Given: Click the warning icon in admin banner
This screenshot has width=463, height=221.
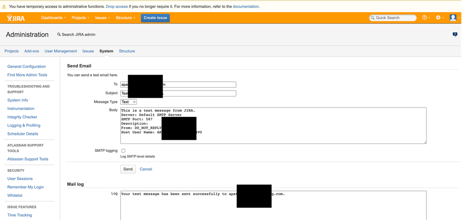Looking at the screenshot, I should coord(4,6).
